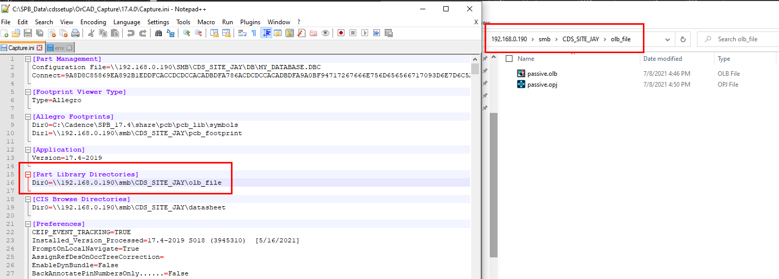This screenshot has height=279, width=779.
Task: Click the Close document toolbar icon
Action: (x=52, y=33)
